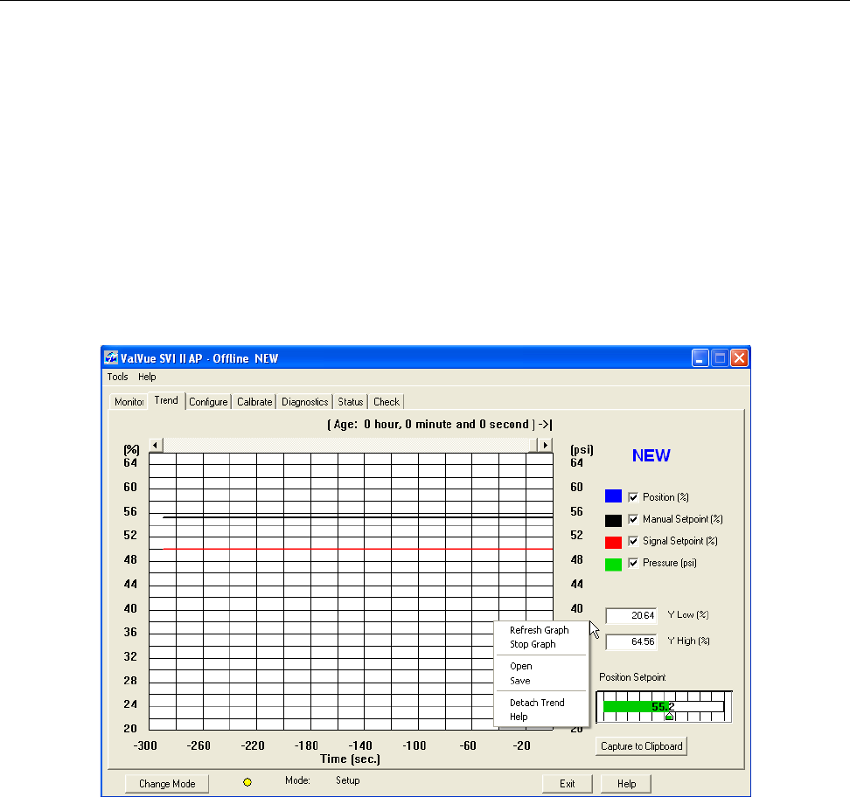This screenshot has width=850, height=797.
Task: Click the right arrow on the graph scrollbar
Action: [x=546, y=446]
